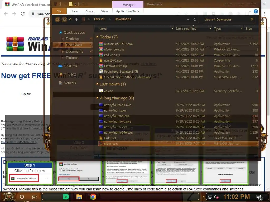Screen dimensions: 270x202
Task: Go forward in Explorer navigation
Action: pyautogui.click(x=64, y=19)
